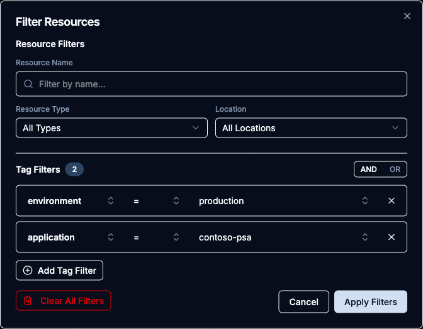Remove the environment tag filter
The image size is (423, 329).
(392, 201)
